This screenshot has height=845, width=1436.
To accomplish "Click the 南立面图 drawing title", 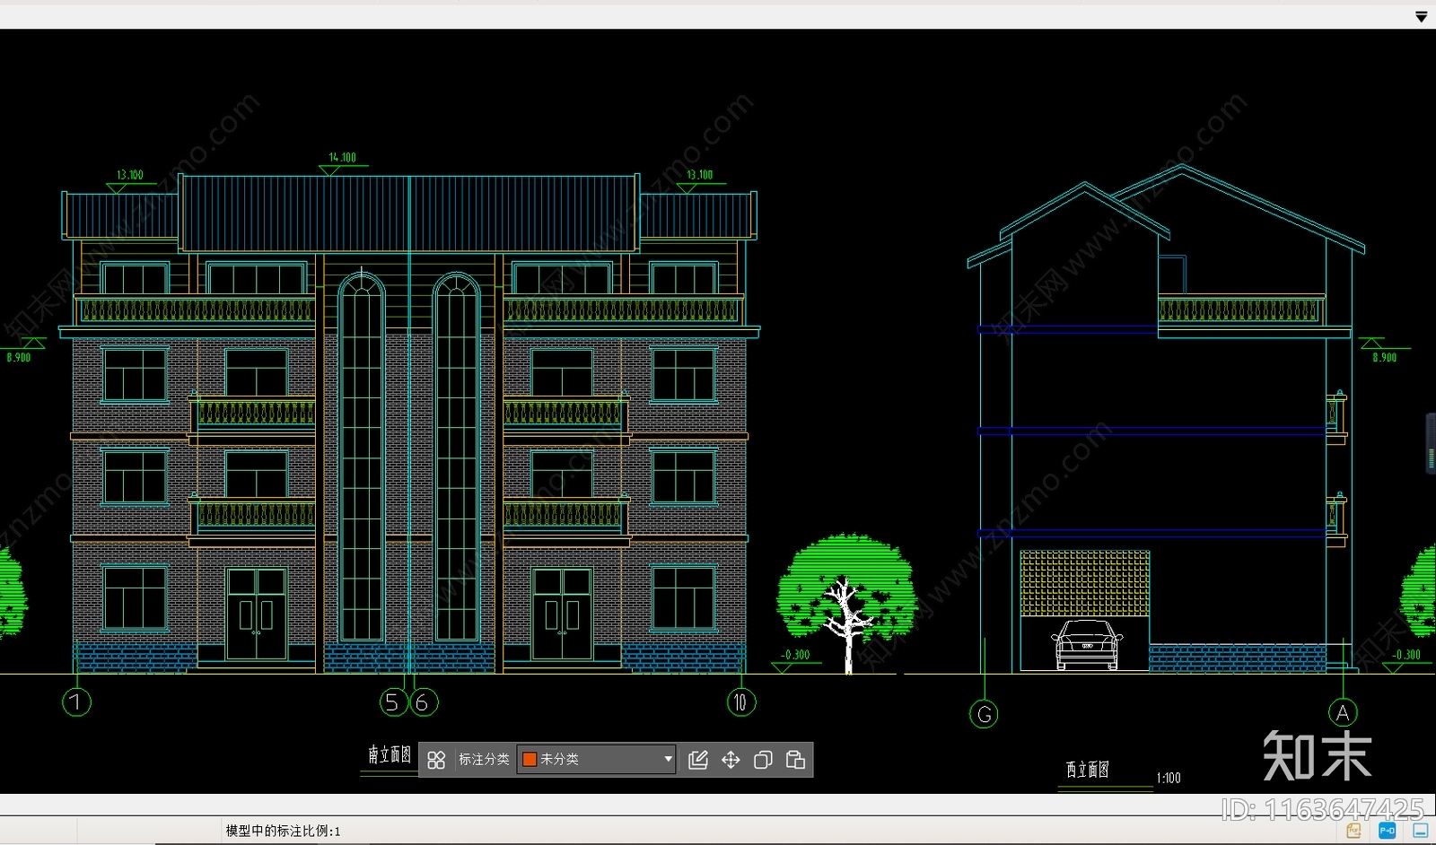I will click(x=390, y=754).
